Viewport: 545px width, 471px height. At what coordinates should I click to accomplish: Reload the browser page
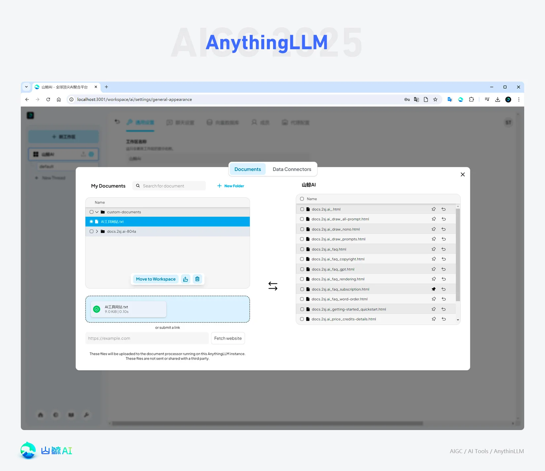48,99
